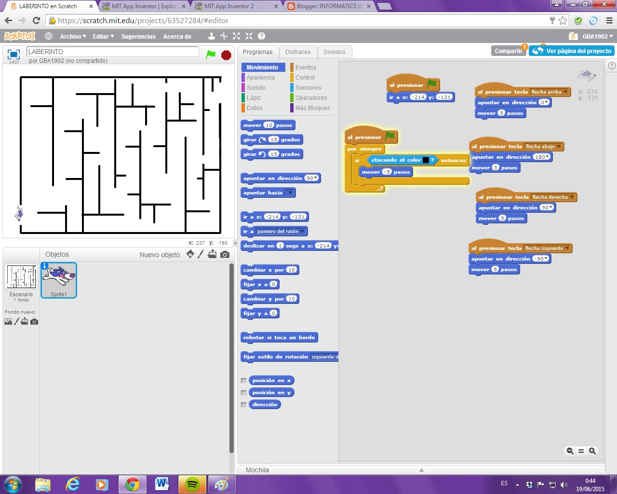Click the Compartir button
The height and width of the screenshot is (494, 617).
tap(509, 51)
